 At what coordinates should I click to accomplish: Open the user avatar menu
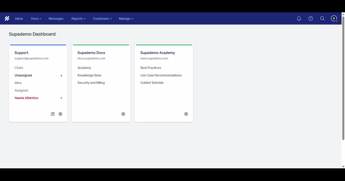pos(334,18)
